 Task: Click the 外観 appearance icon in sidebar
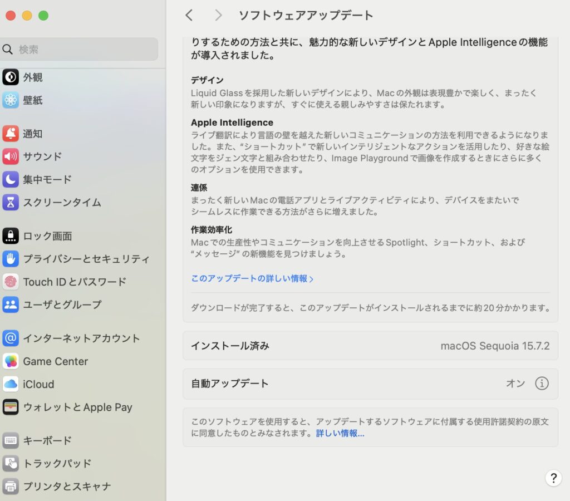point(11,77)
